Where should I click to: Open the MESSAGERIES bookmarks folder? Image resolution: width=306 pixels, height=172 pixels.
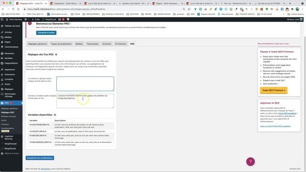(91, 14)
